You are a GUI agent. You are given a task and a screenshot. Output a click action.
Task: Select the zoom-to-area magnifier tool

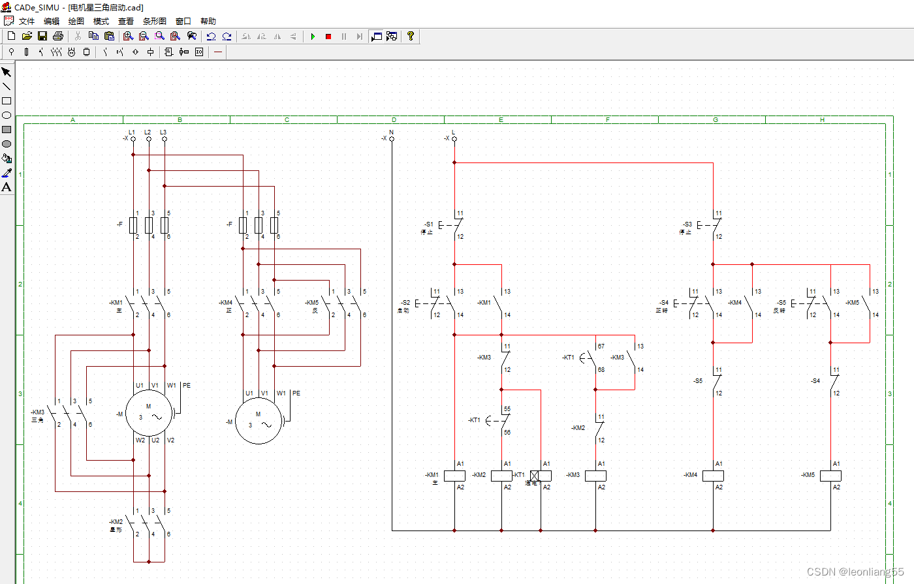160,36
